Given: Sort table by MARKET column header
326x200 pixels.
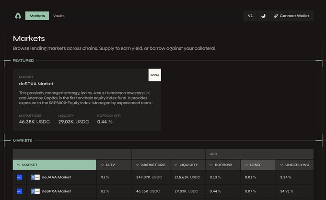Looking at the screenshot, I should click(x=55, y=165).
